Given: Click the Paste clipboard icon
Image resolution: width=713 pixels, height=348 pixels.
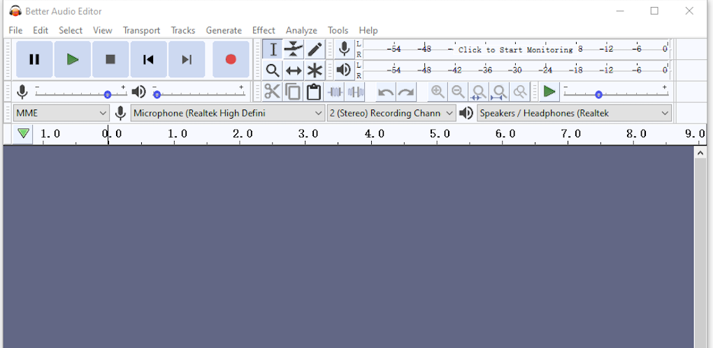Looking at the screenshot, I should [x=314, y=92].
